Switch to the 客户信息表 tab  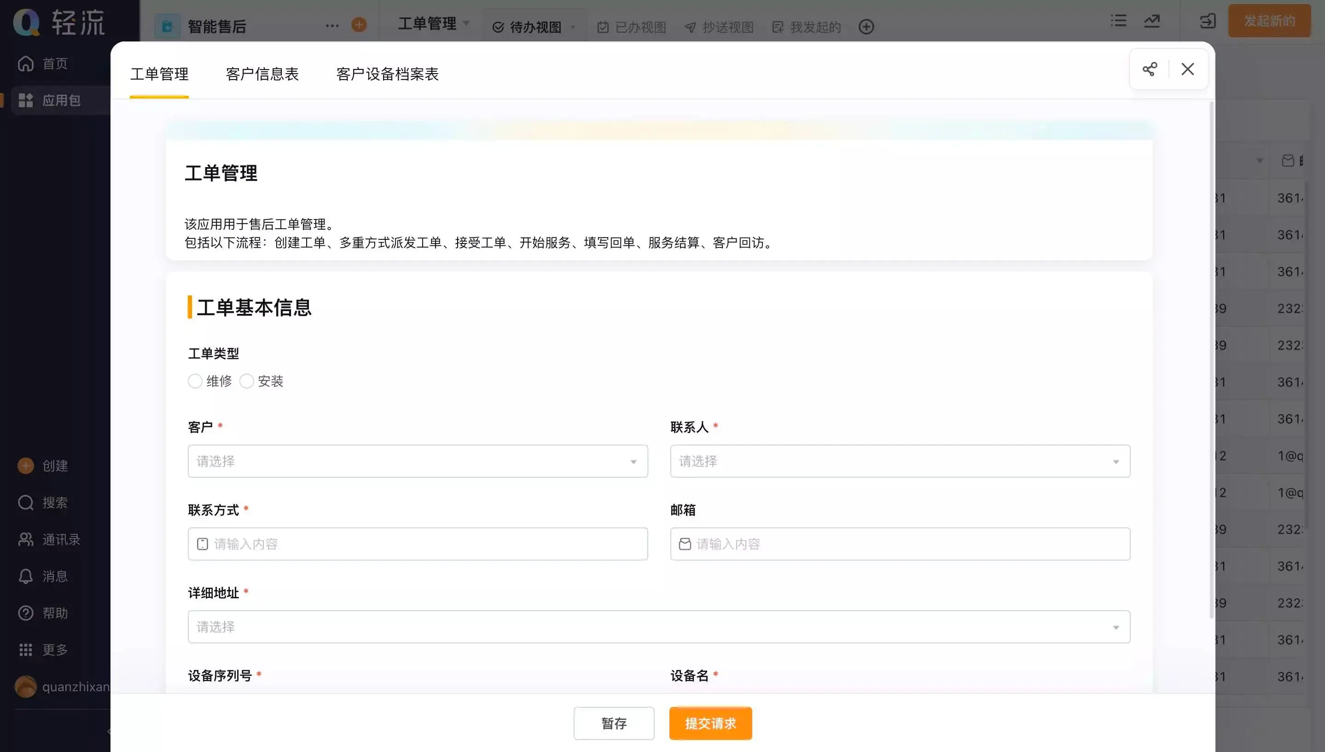(262, 75)
